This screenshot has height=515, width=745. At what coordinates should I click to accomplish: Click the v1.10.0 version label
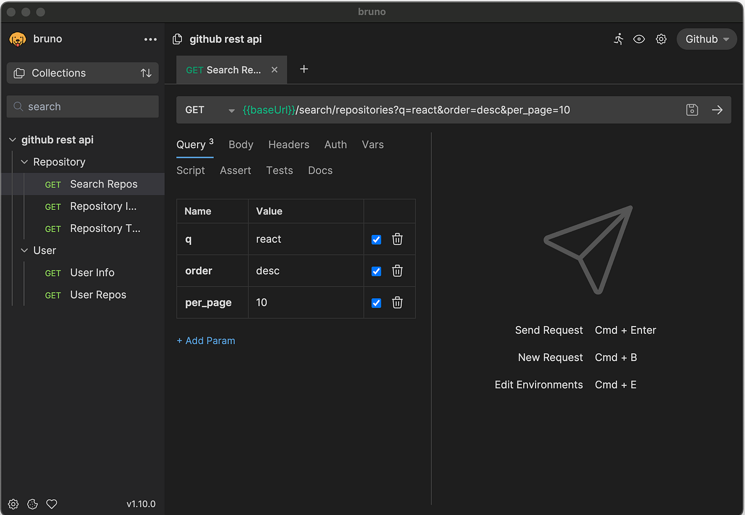pyautogui.click(x=141, y=504)
